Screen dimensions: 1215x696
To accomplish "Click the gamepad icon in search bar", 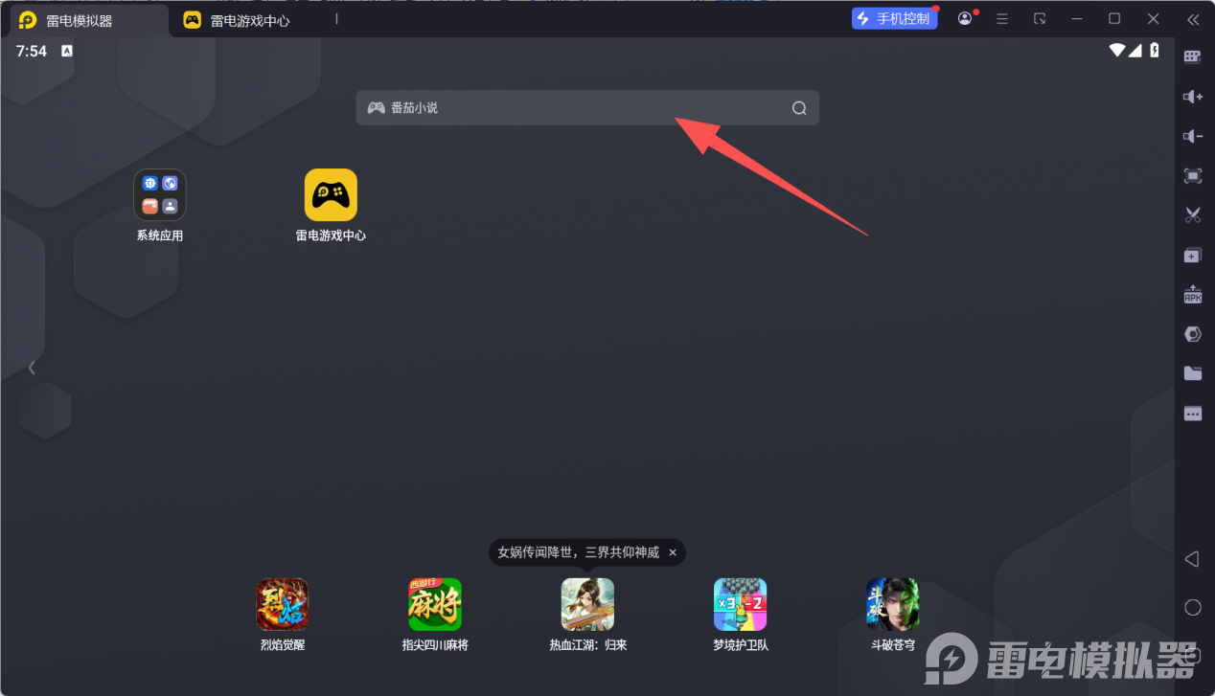I will point(376,108).
